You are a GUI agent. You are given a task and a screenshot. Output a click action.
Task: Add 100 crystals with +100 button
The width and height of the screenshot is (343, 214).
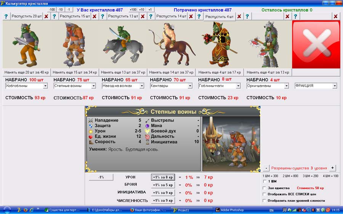coord(133,10)
